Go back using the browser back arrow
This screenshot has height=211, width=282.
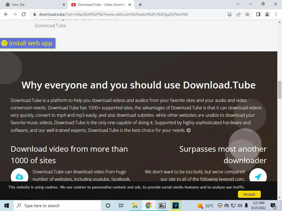[6, 14]
